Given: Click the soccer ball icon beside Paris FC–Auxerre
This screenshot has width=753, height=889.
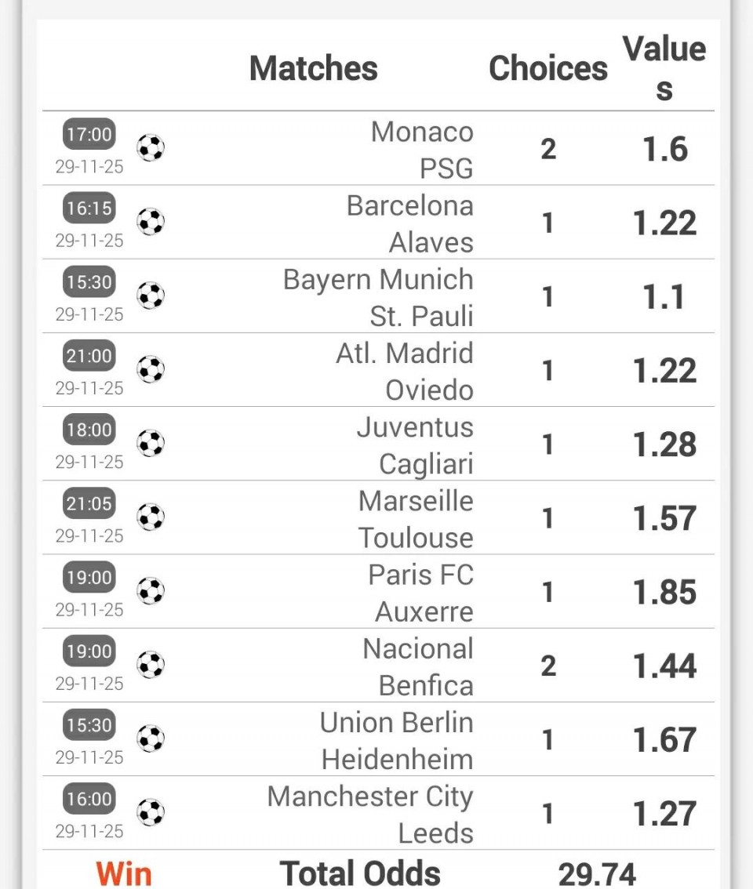Looking at the screenshot, I should click(151, 591).
